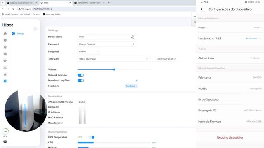Click the Feedback link
The width and height of the screenshot is (264, 148).
tap(131, 86)
